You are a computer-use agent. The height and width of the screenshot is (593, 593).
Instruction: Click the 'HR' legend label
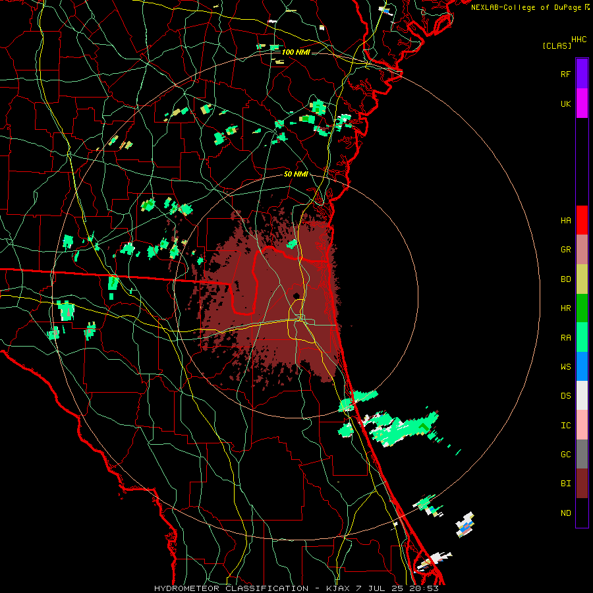[x=565, y=308]
